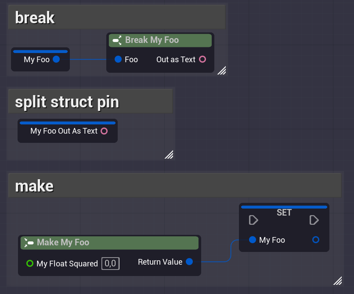The image size is (354, 294).
Task: Select the break comment title bar
Action: (x=117, y=17)
